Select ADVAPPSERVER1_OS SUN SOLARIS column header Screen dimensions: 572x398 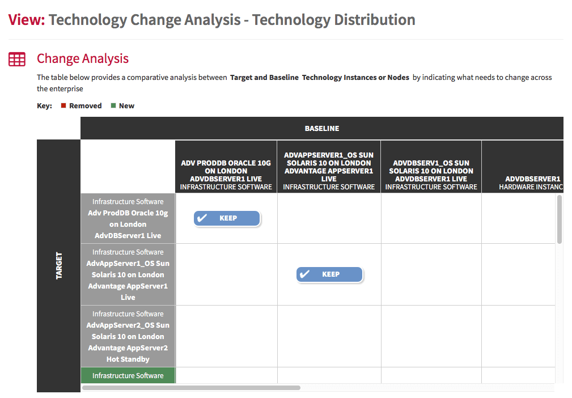[x=329, y=167]
